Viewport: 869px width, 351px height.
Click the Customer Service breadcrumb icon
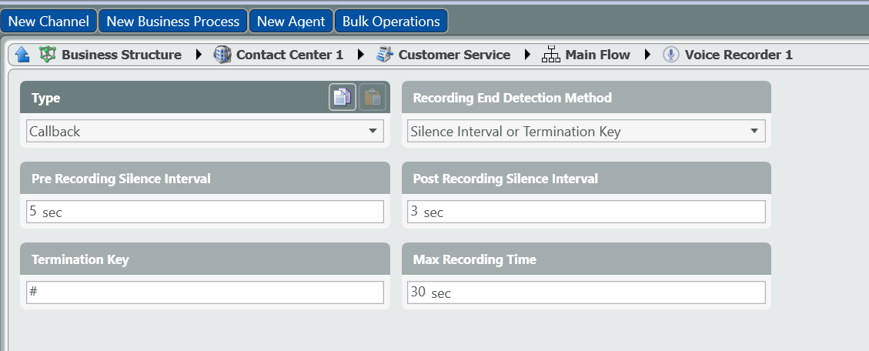[385, 55]
